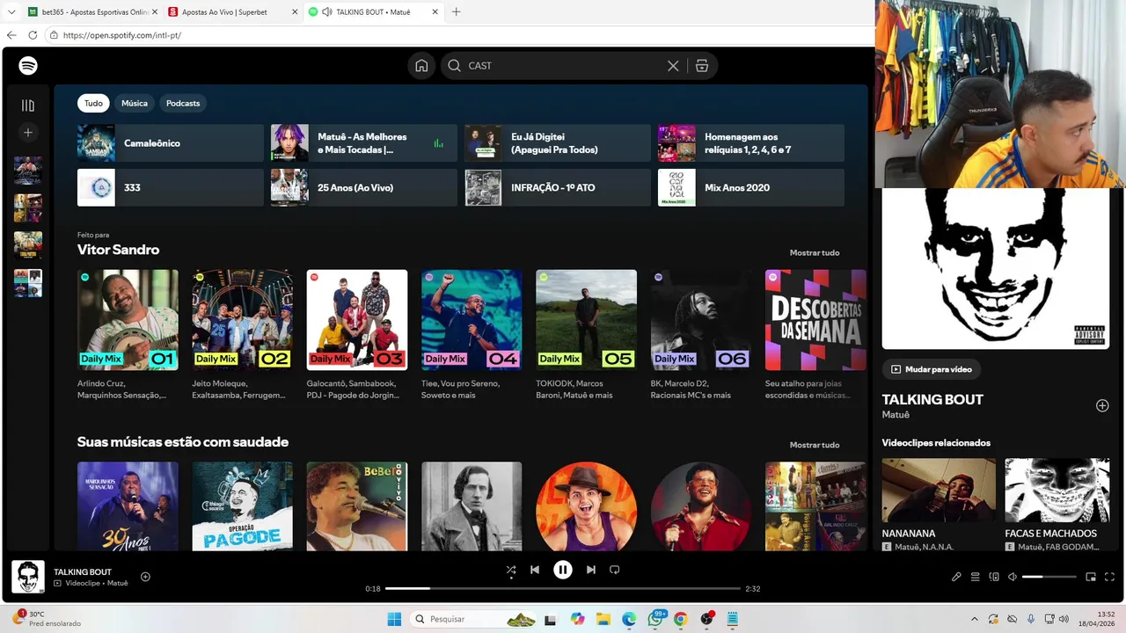This screenshot has width=1126, height=633.
Task: Open the Browse icon next to search
Action: click(x=702, y=66)
